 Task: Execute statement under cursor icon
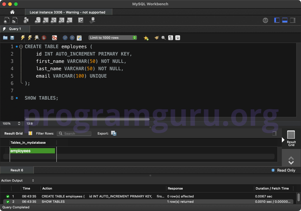click(x=30, y=38)
